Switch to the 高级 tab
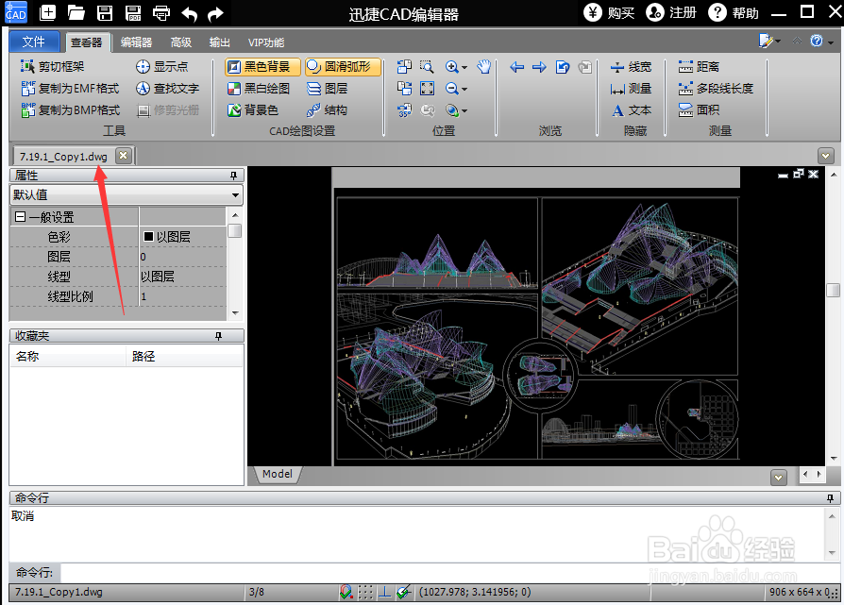The image size is (844, 605). point(181,42)
